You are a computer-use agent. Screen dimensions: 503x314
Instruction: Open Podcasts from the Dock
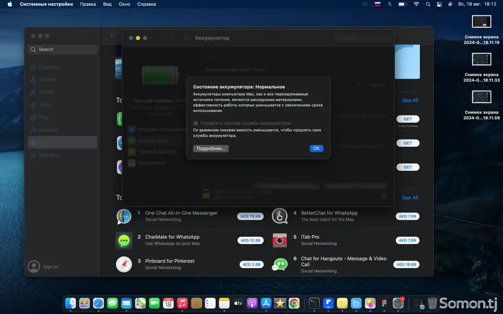252,303
